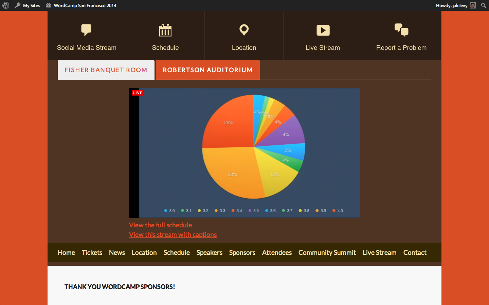Viewport: 489px width, 305px height.
Task: Select the Robertson Auditorium tab
Action: pyautogui.click(x=207, y=70)
